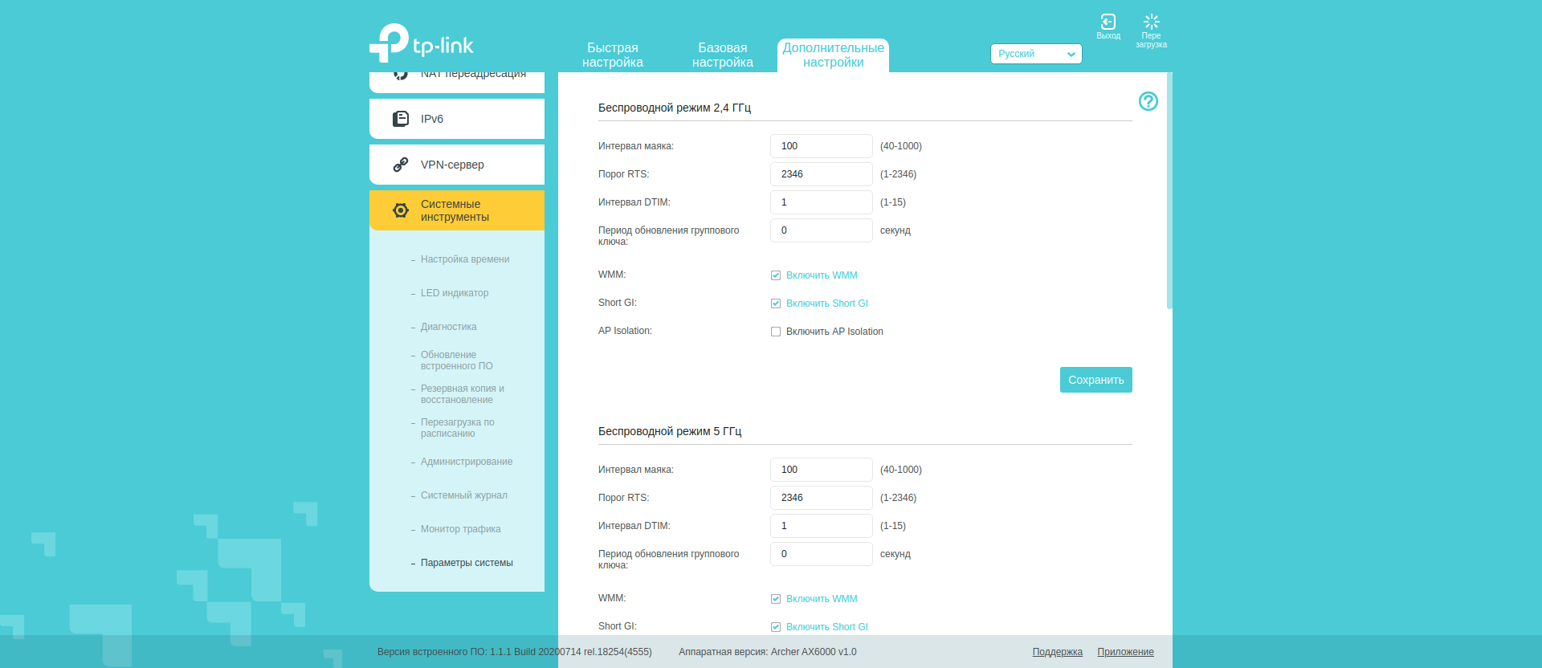Collapse the Системные инструменты menu section
1542x668 pixels.
coord(456,210)
